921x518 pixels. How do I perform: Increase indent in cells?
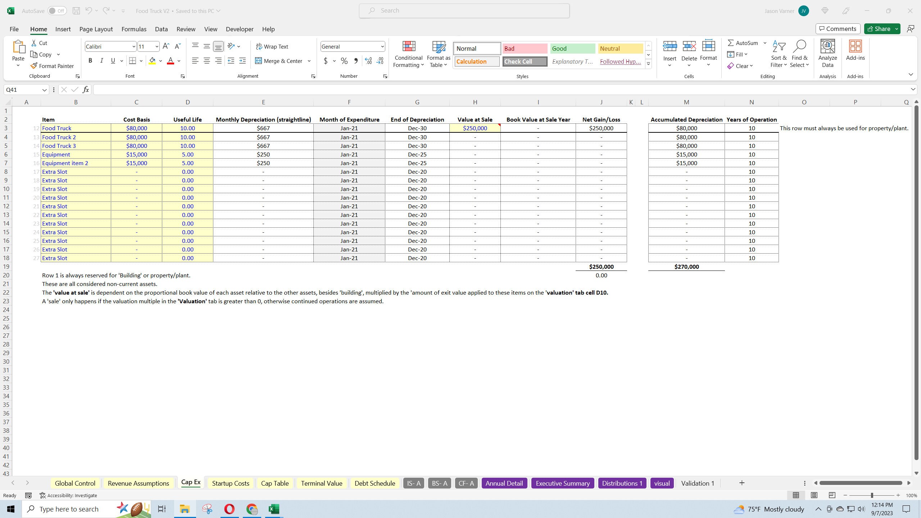(242, 61)
